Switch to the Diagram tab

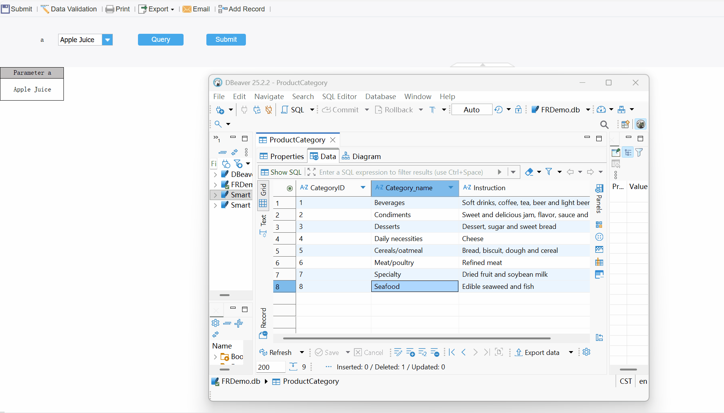pyautogui.click(x=361, y=156)
